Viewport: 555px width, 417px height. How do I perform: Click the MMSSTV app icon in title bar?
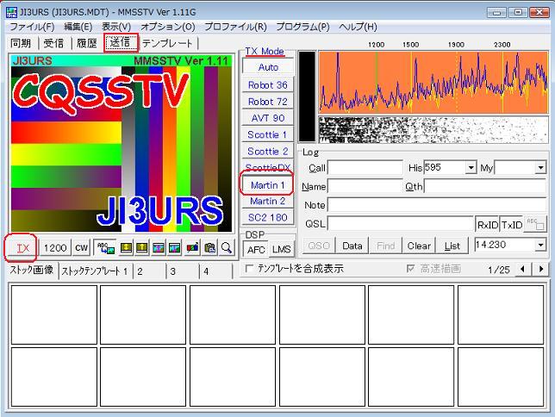[x=11, y=12]
